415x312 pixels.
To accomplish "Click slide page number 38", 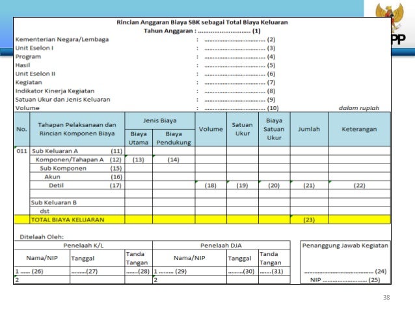I will click(386, 298).
